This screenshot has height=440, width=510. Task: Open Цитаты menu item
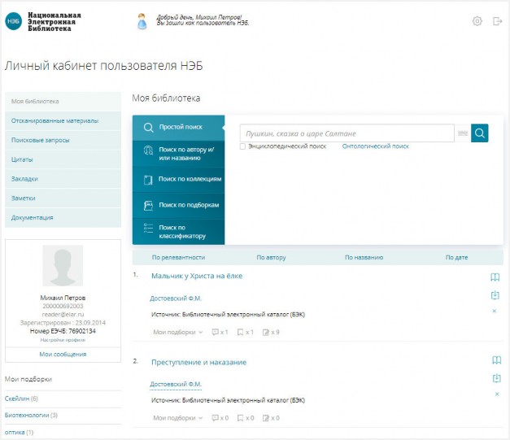63,159
